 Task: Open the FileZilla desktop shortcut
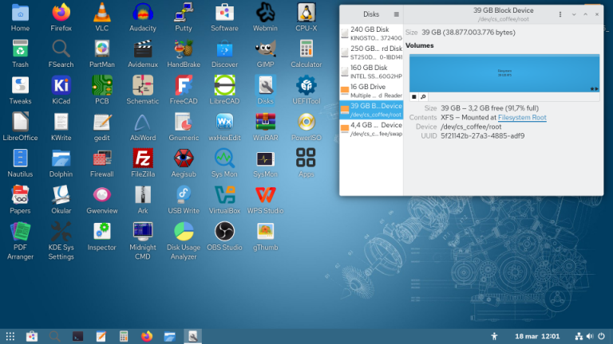[x=143, y=162]
